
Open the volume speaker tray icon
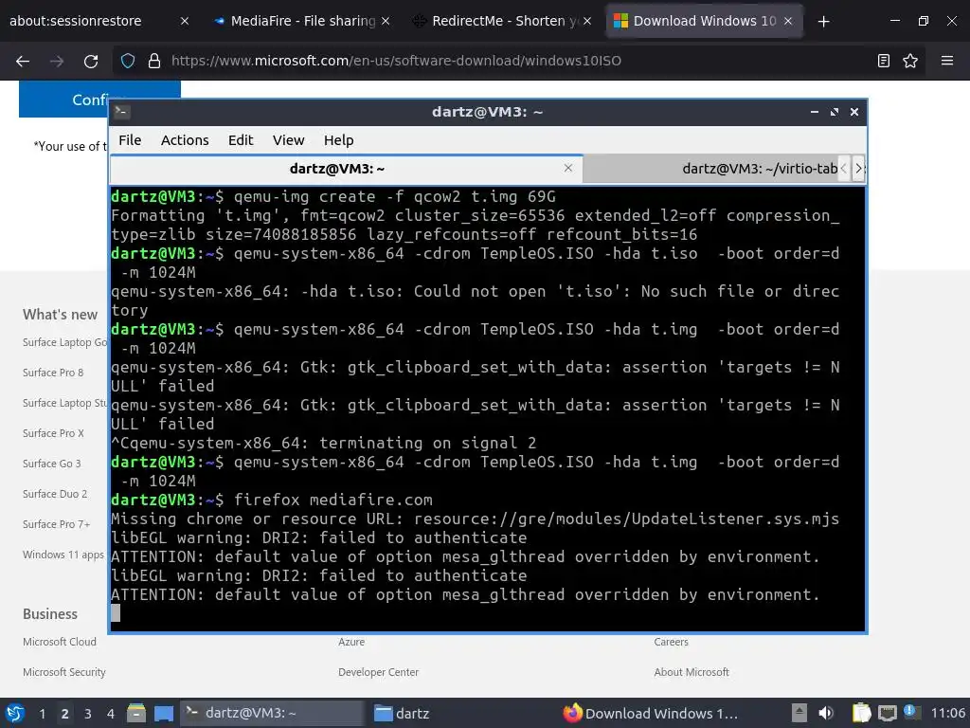[826, 713]
